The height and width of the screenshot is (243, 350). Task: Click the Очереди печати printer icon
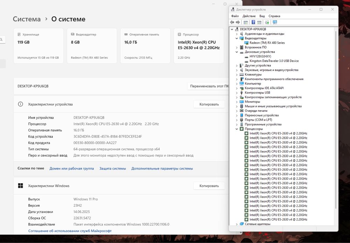pyautogui.click(x=241, y=111)
